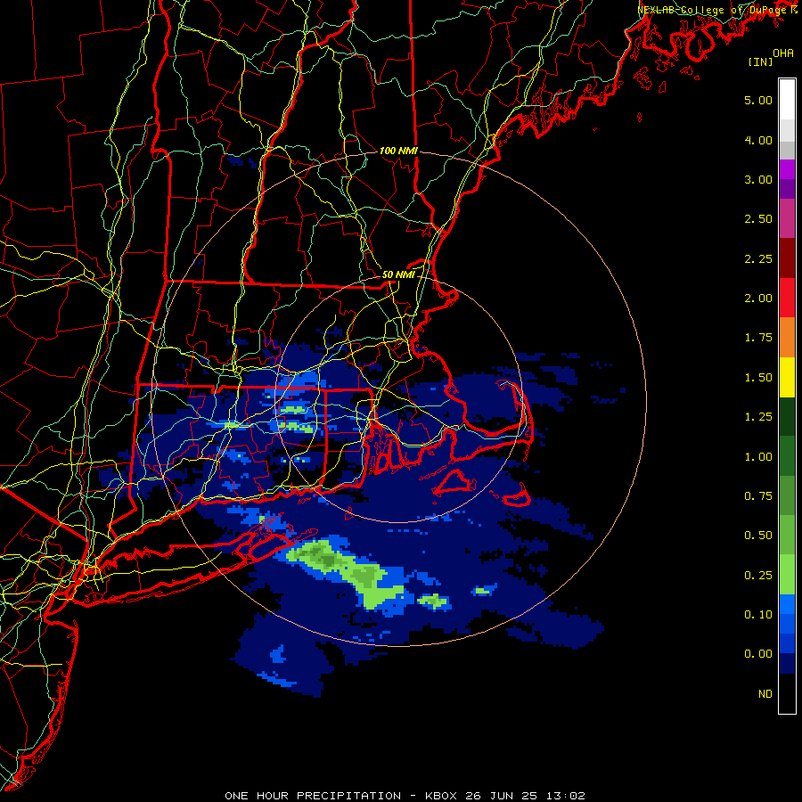802x802 pixels.
Task: Click the 4.00 legend value
Action: [x=758, y=140]
